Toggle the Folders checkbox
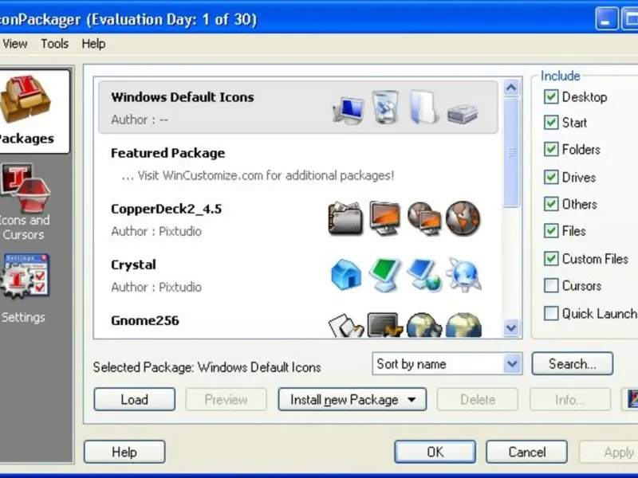This screenshot has width=638, height=478. click(x=551, y=149)
